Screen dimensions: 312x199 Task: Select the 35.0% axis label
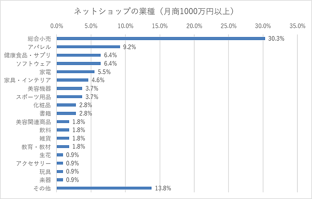[x=297, y=26]
